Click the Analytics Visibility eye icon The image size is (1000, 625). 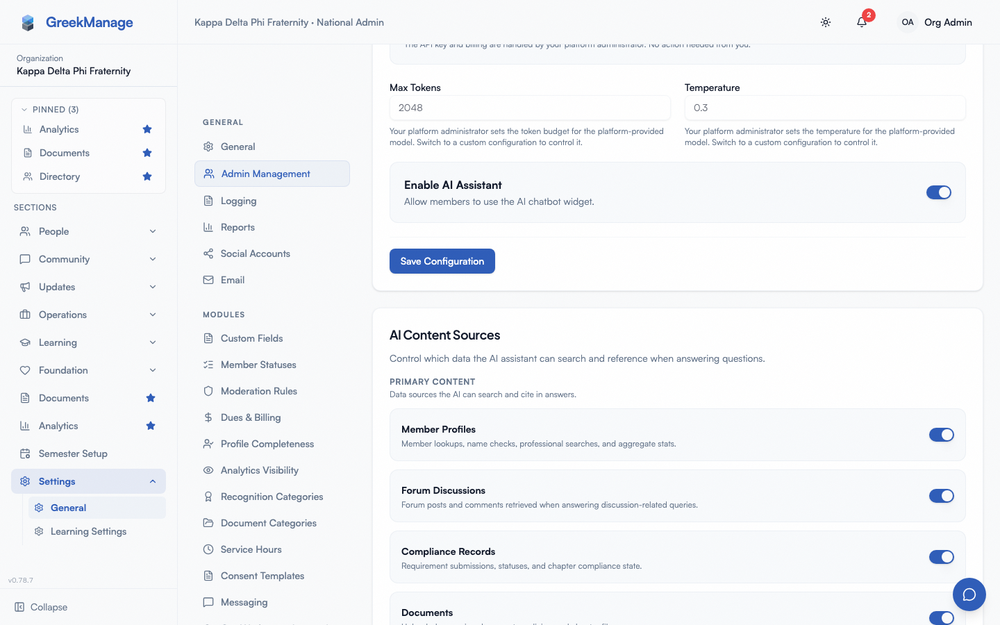(208, 470)
